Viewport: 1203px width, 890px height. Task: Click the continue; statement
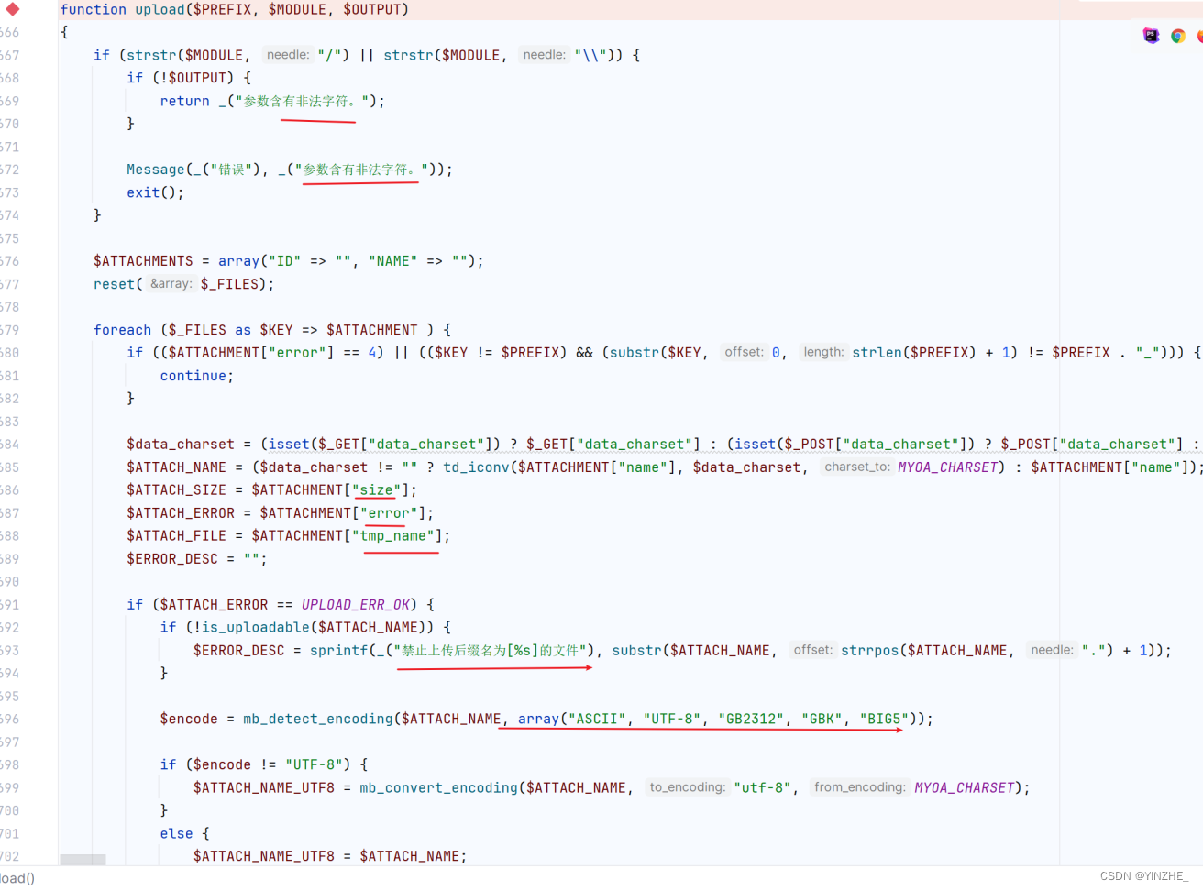point(197,376)
